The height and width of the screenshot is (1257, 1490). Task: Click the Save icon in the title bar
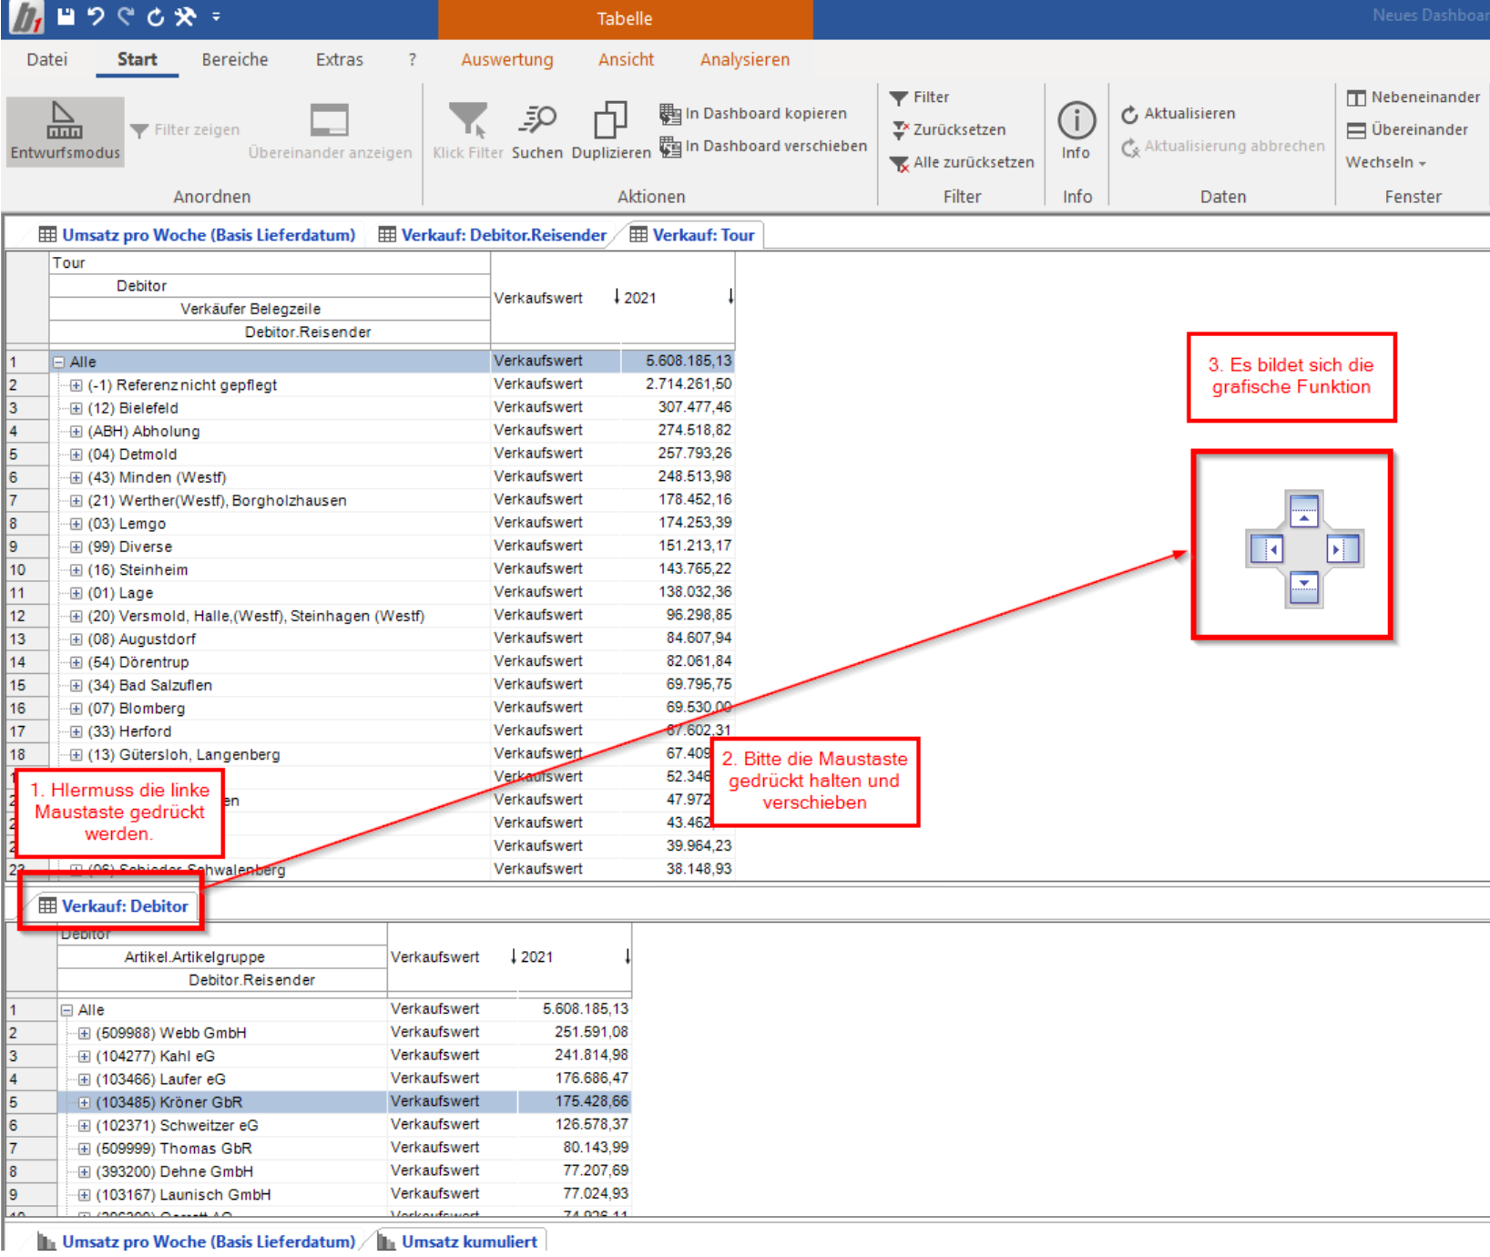click(x=66, y=16)
